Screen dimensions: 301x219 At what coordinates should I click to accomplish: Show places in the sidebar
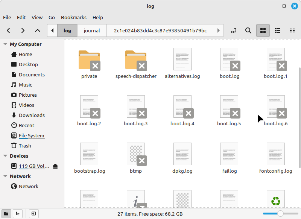[x=6, y=214]
